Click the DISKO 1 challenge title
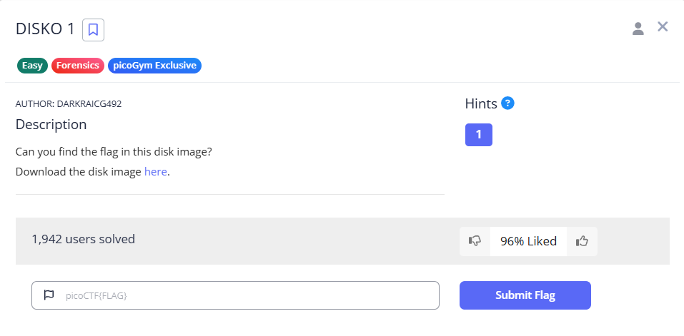684x336 pixels. coord(45,29)
